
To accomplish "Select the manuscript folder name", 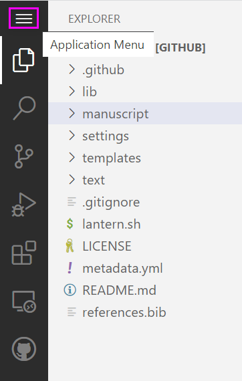I will [116, 114].
